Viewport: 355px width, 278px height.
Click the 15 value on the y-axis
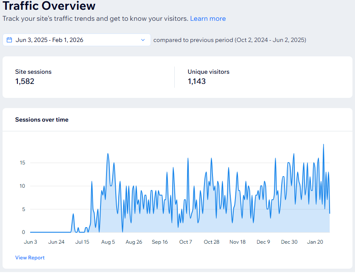[x=22, y=163]
